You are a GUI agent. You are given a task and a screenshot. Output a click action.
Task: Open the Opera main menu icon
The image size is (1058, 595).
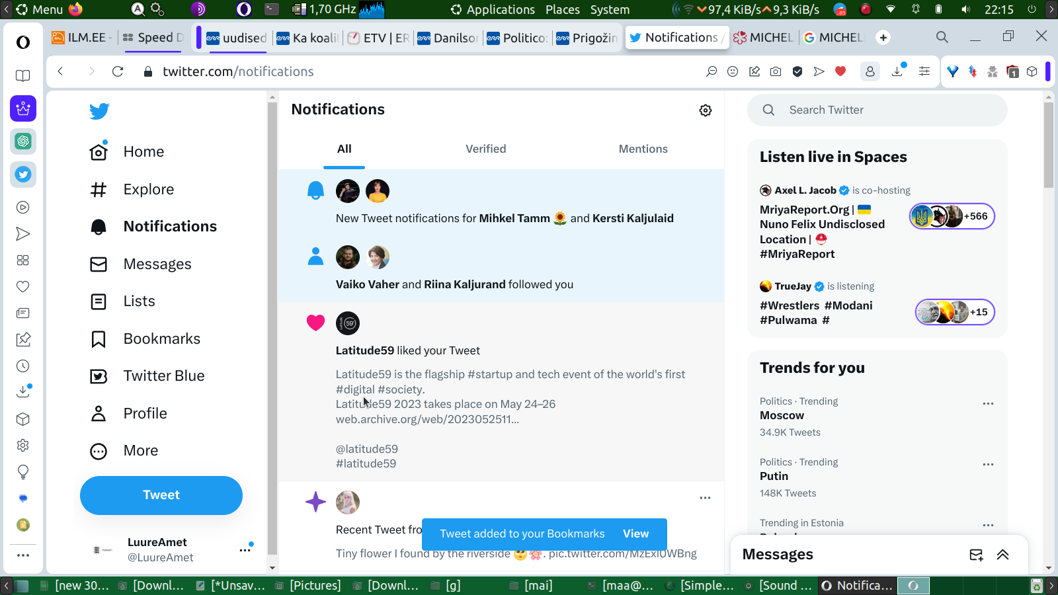23,42
